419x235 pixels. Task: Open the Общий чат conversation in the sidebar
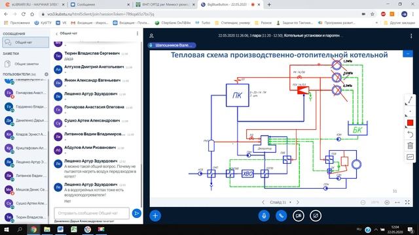tap(26, 42)
